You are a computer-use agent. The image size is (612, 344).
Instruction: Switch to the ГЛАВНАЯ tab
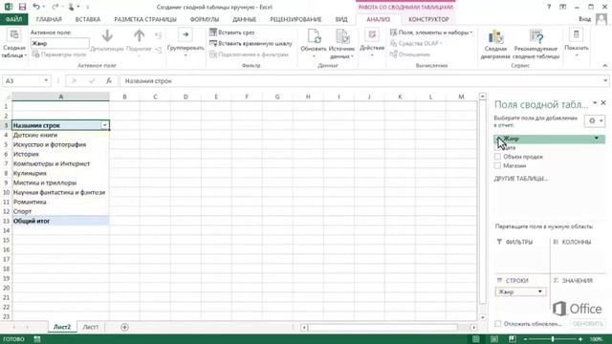pyautogui.click(x=49, y=19)
